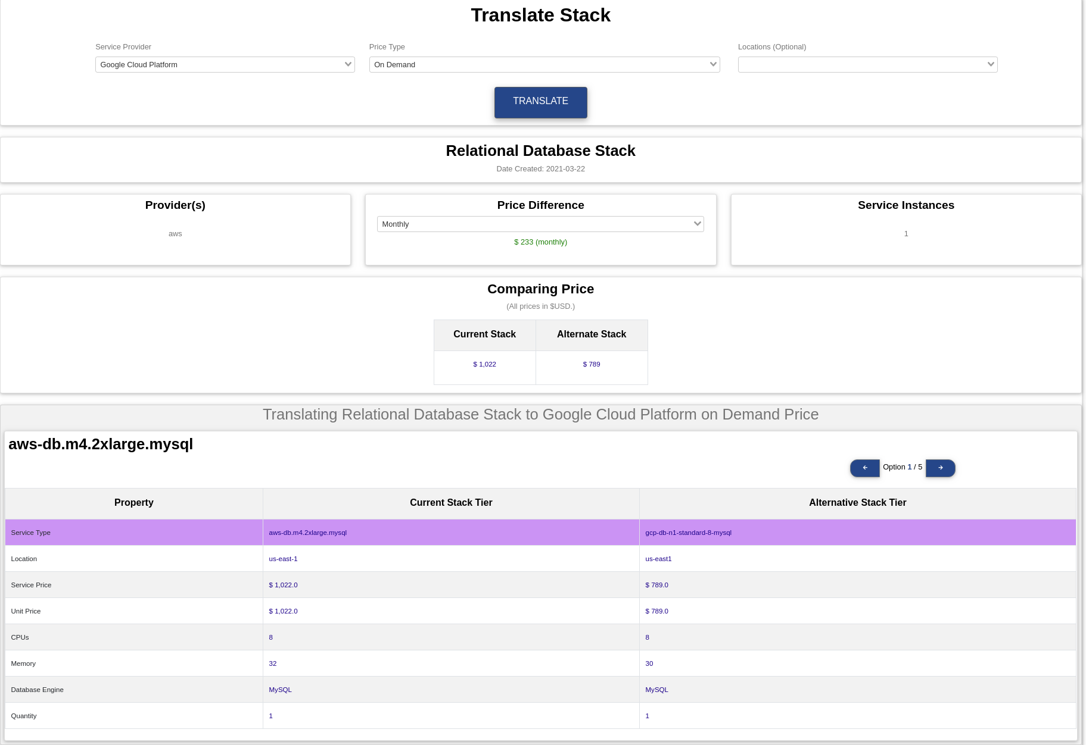Click the $ 233 (monthly) price difference
This screenshot has height=745, width=1086.
(540, 242)
